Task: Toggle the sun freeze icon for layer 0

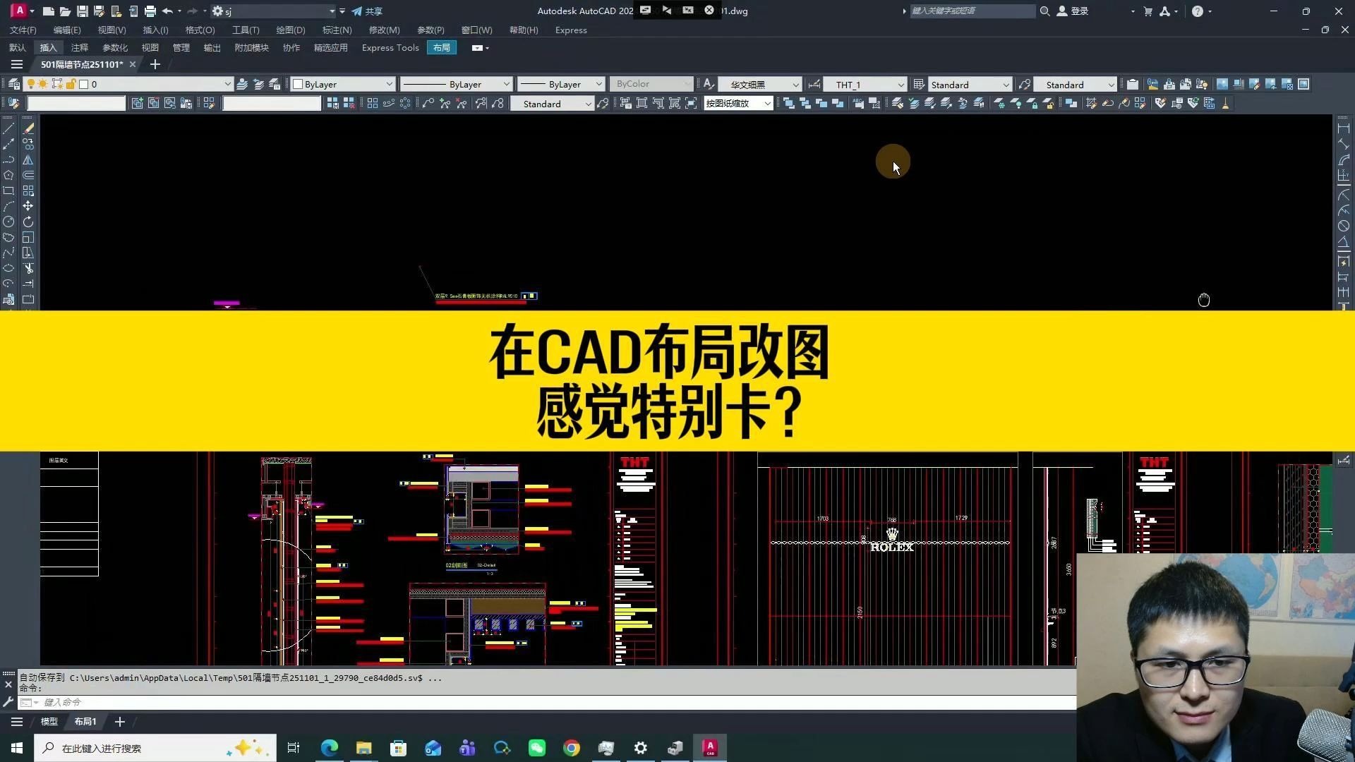Action: [x=43, y=84]
